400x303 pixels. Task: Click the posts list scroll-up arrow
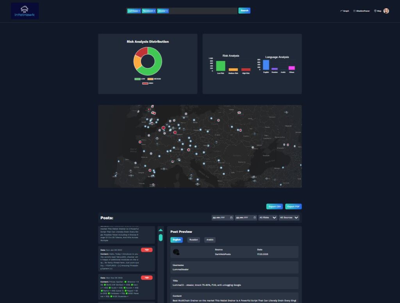[x=161, y=230]
